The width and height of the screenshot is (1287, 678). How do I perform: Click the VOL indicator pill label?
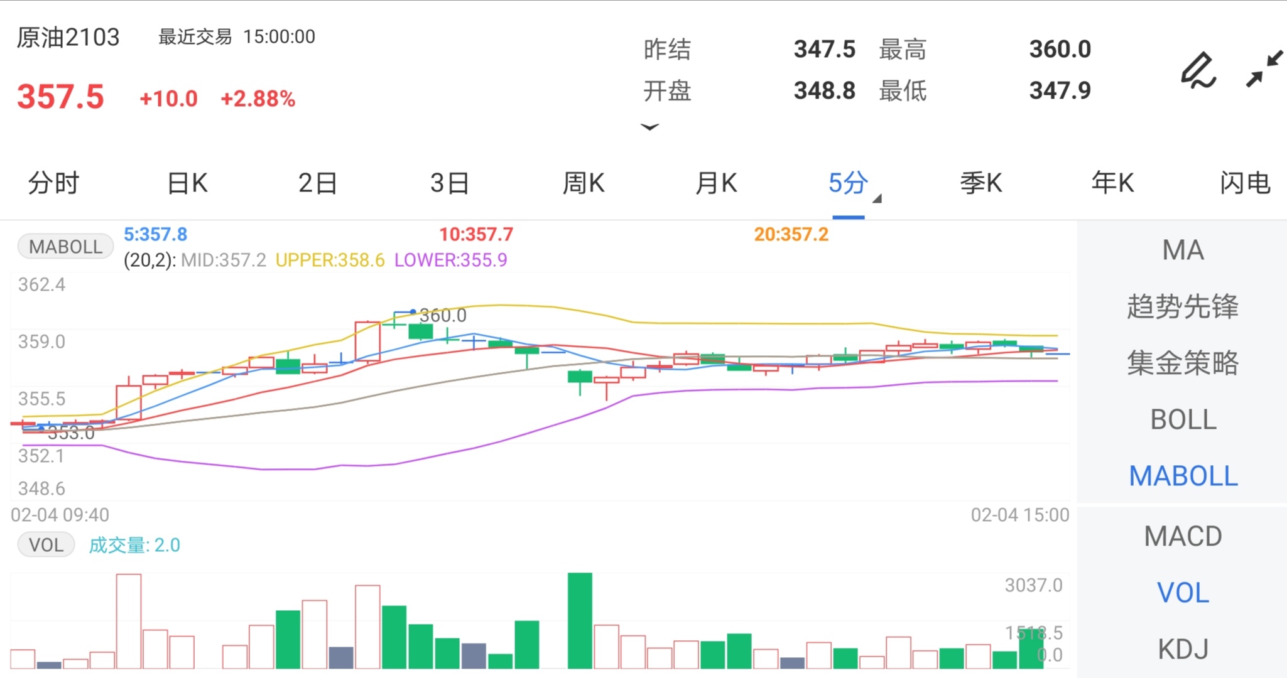[46, 544]
